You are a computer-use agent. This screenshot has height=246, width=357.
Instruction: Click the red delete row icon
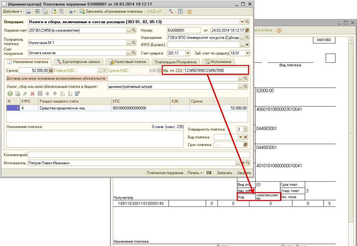click(32, 93)
